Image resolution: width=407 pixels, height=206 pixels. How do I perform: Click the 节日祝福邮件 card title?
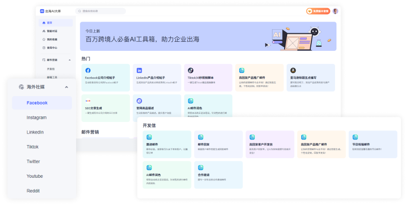361,144
